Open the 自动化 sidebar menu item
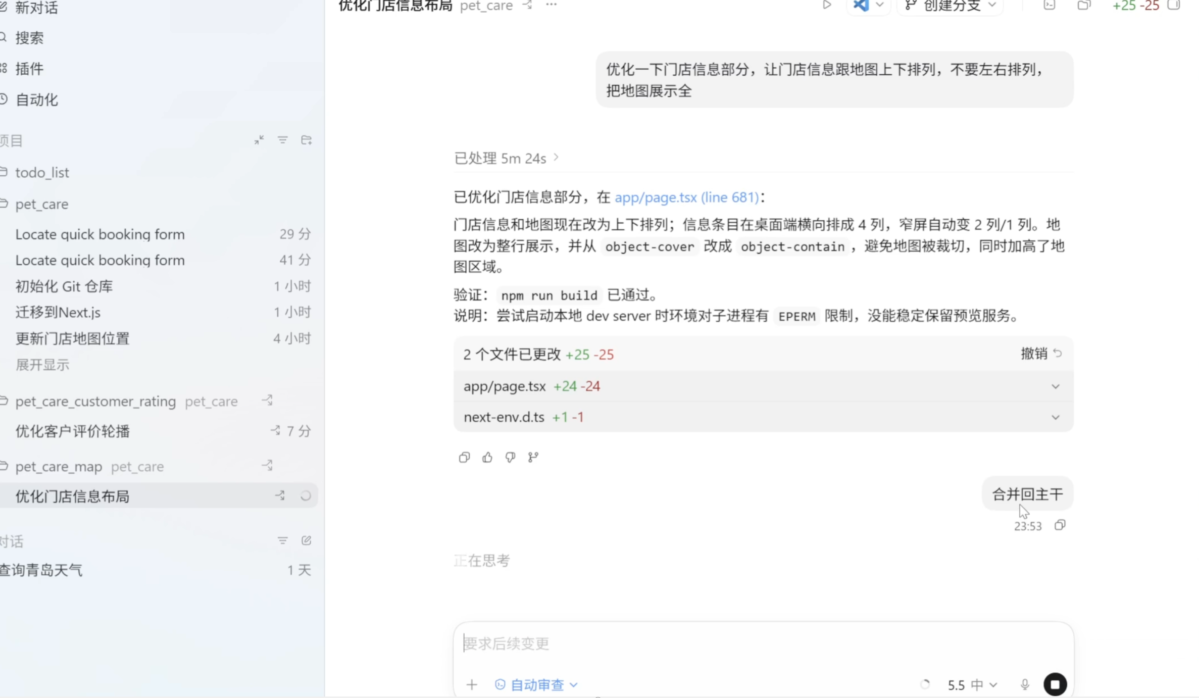This screenshot has height=698, width=1199. coord(36,99)
